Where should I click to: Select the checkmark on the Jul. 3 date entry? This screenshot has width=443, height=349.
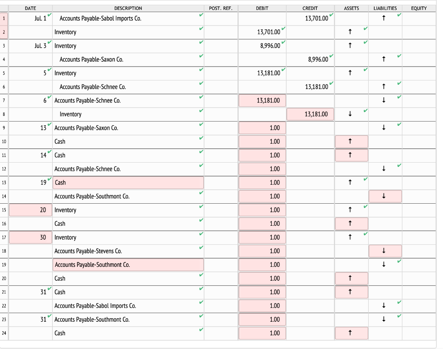[49, 42]
